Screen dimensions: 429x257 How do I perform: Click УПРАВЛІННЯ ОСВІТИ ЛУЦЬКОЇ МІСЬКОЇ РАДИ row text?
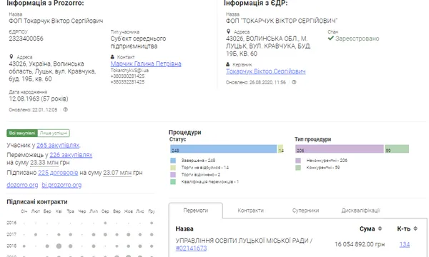tap(244, 241)
